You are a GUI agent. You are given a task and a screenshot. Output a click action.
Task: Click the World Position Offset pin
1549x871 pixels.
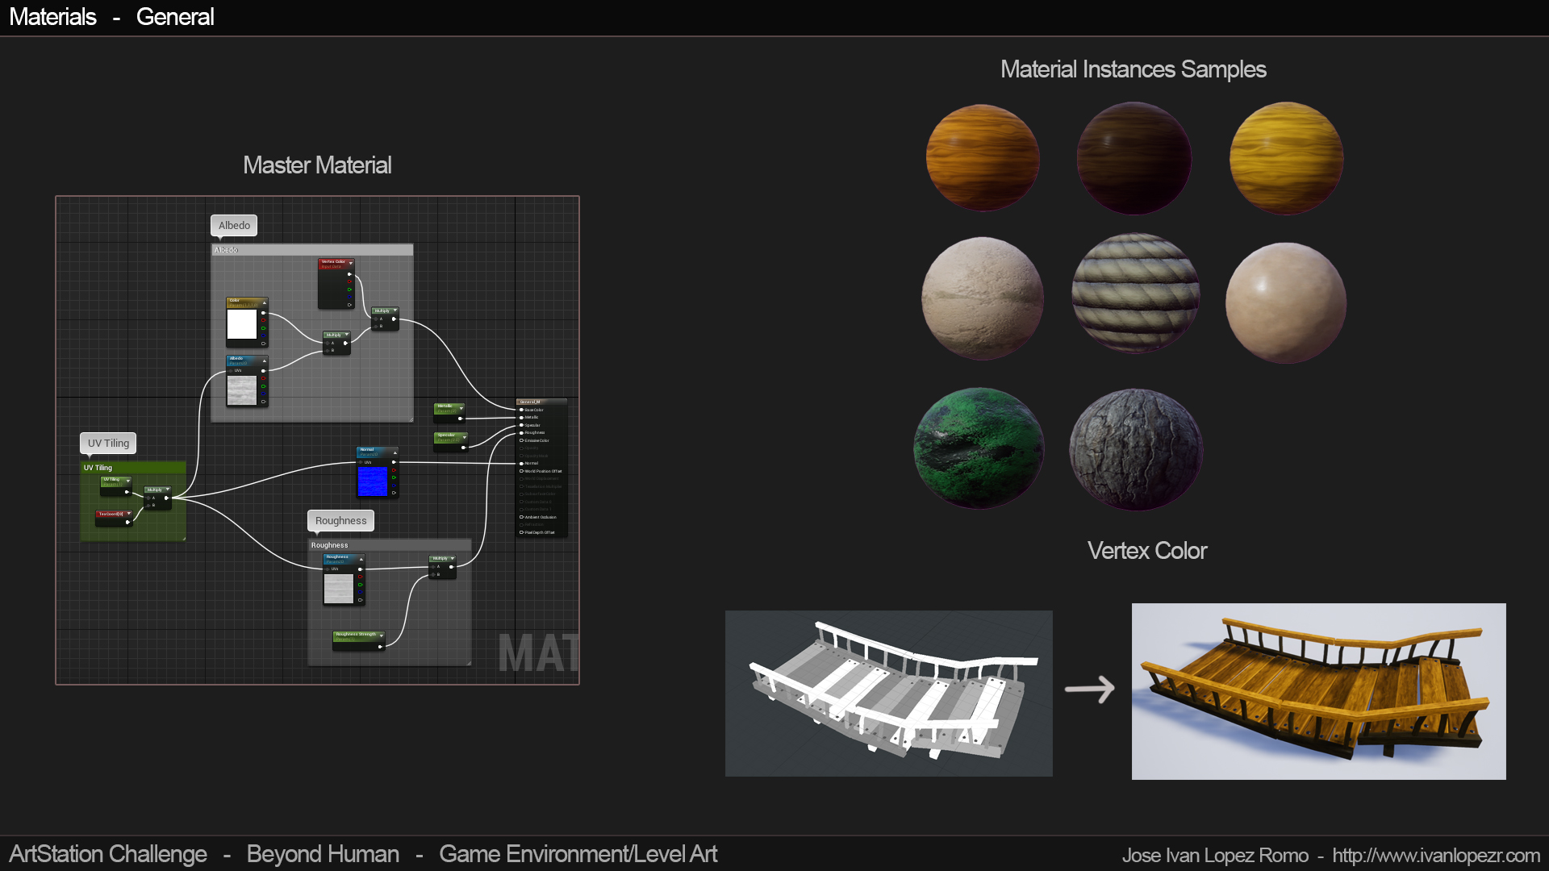point(521,471)
